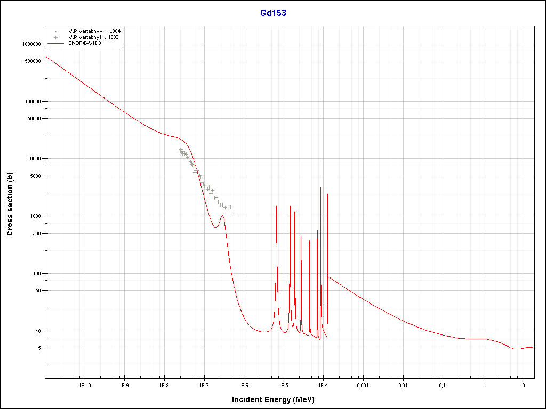Viewport: 546px width, 409px height.
Task: Click the red curve's rounded bump near 1000 b
Action: 222,216
